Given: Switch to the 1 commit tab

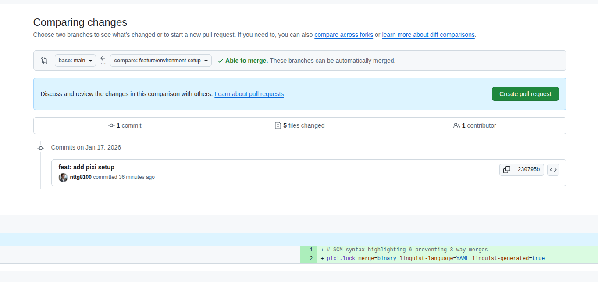Looking at the screenshot, I should click(125, 125).
